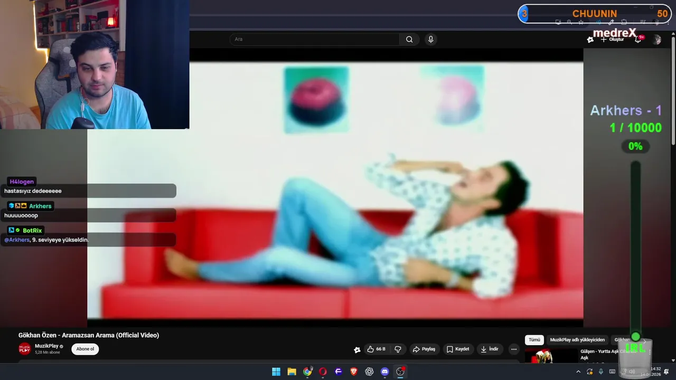Open Discord from the taskbar

click(x=385, y=372)
